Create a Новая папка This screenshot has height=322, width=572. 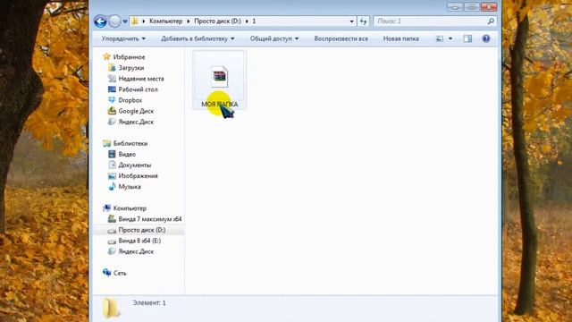tap(401, 38)
